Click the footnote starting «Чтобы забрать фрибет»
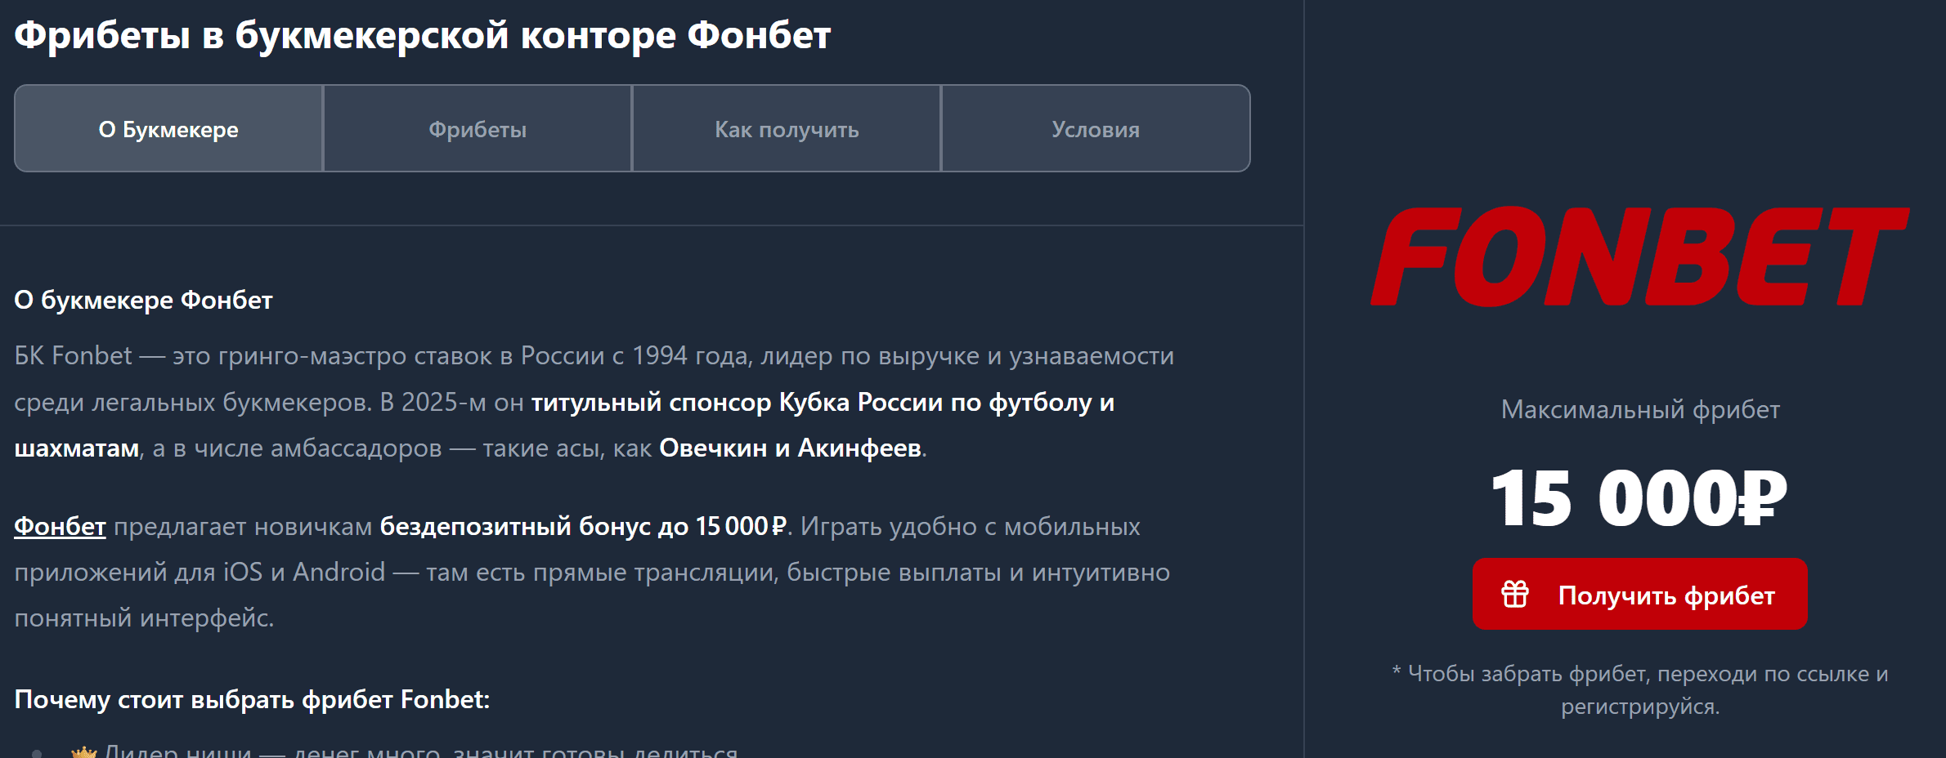Image resolution: width=1946 pixels, height=758 pixels. tap(1639, 689)
